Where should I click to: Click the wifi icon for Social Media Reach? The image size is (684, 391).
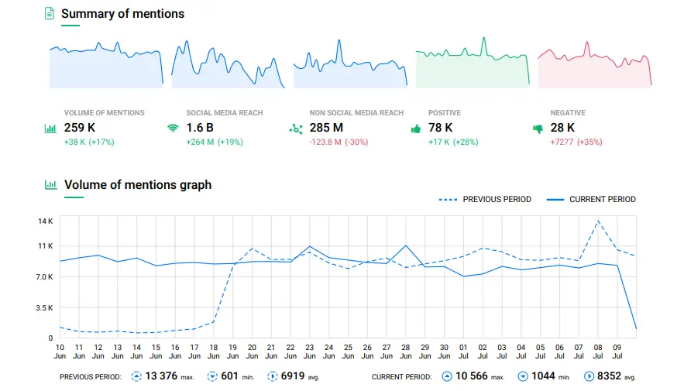pyautogui.click(x=173, y=129)
